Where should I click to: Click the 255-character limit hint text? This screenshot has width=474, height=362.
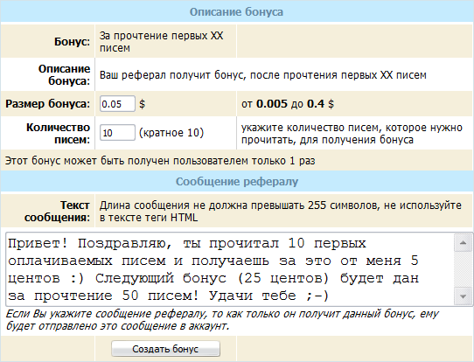281,212
